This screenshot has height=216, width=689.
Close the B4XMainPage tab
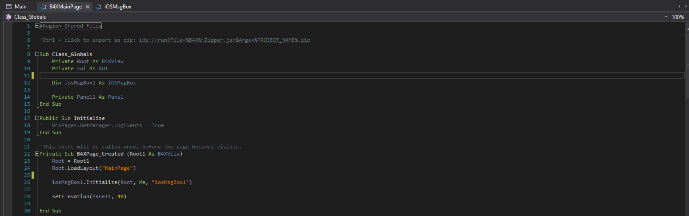coord(87,7)
